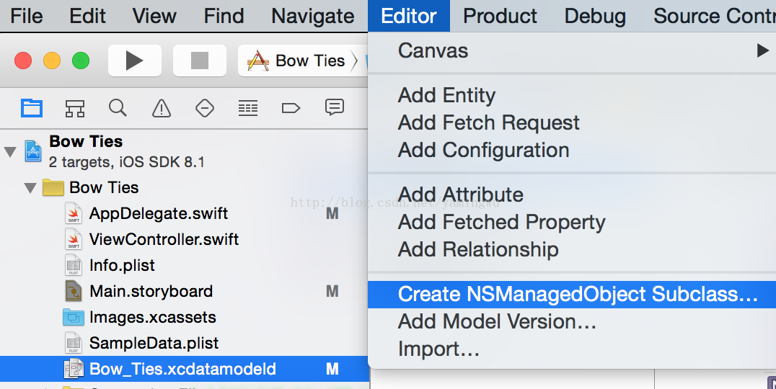Click the yellow minimize window button
The image size is (776, 389).
pos(52,61)
